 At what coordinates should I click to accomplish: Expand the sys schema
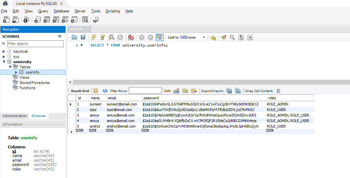4,57
